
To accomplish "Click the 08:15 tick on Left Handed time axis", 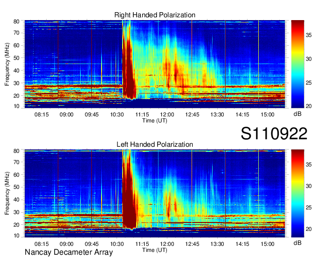I will click(41, 244).
